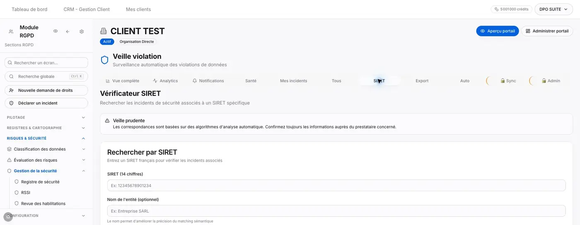The image size is (580, 225).
Task: Click shield icon of Revue des habilitations
Action: coord(17,203)
